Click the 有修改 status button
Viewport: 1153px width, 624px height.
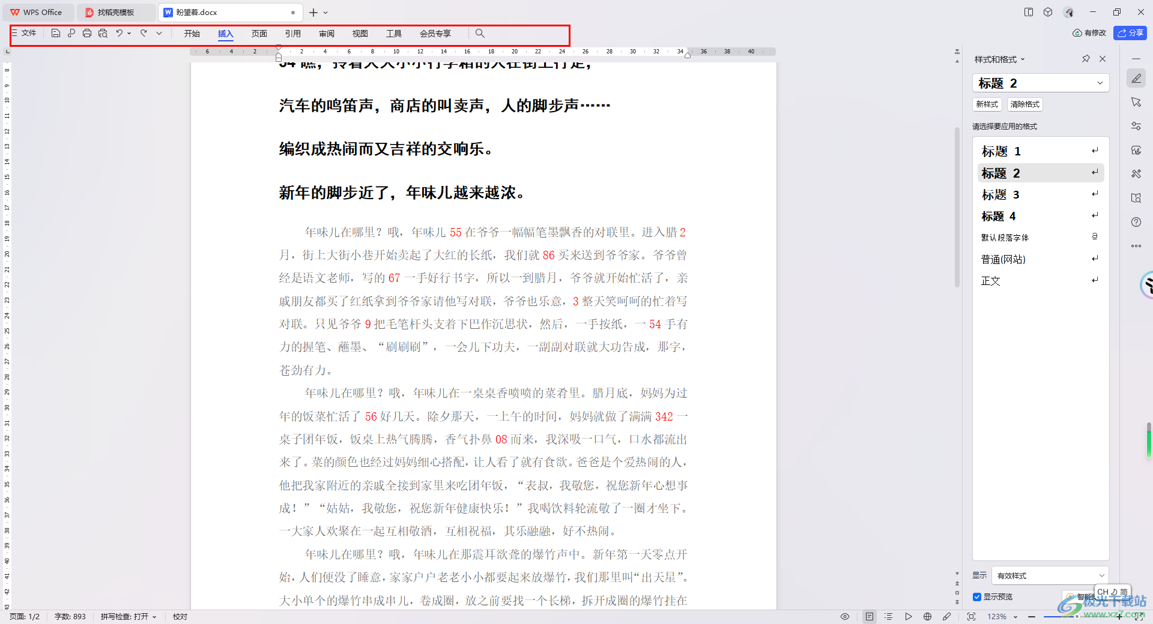pyautogui.click(x=1089, y=33)
